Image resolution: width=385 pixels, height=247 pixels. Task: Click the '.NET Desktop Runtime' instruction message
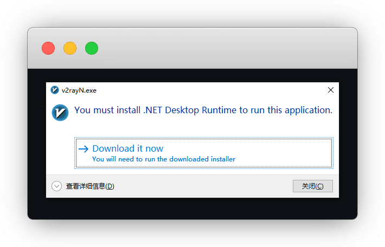(x=203, y=110)
